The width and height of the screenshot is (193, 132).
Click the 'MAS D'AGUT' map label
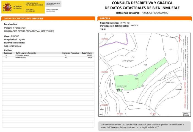point(128,61)
